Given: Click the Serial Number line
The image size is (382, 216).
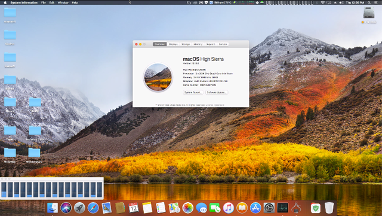Looking at the screenshot, I should [x=199, y=85].
